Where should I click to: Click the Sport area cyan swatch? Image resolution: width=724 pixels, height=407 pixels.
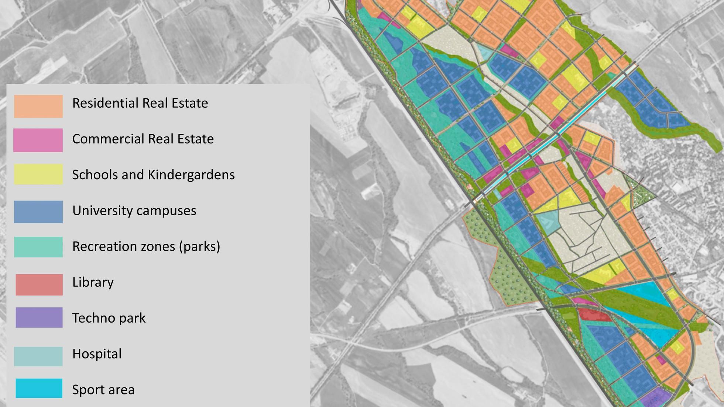[x=39, y=388]
